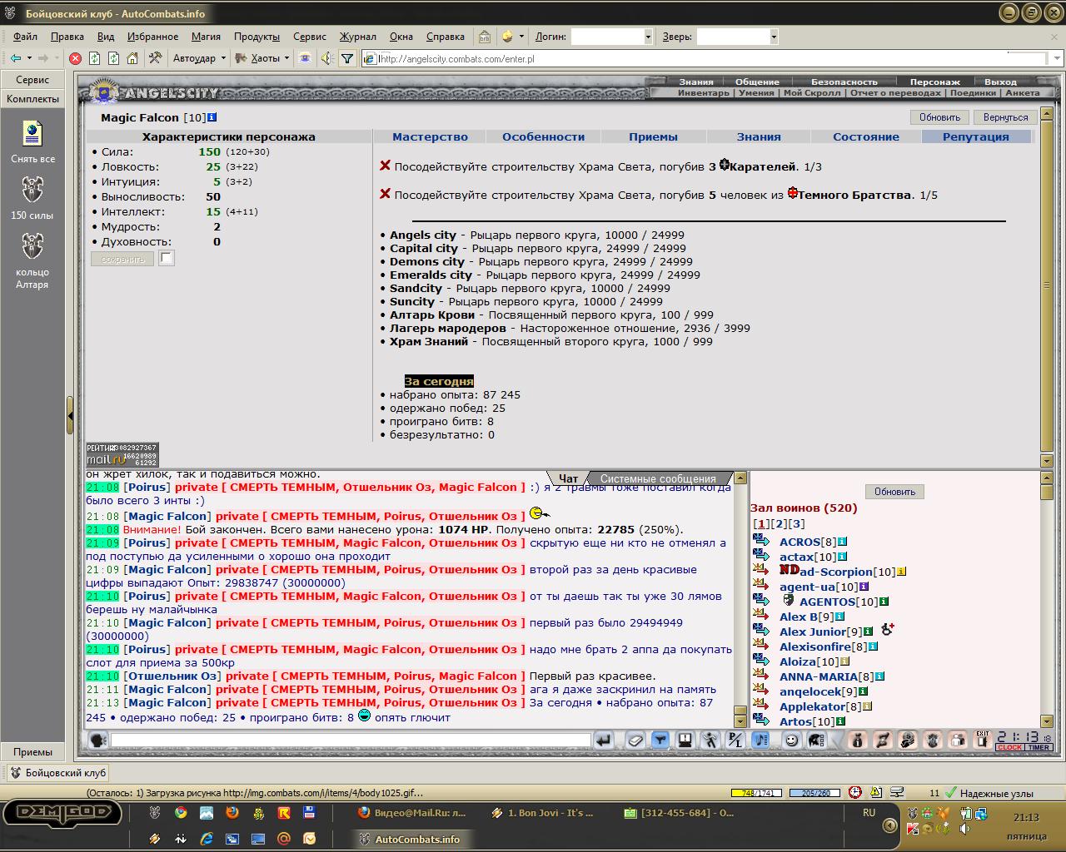Click the blue mana progress bar in status bar
This screenshot has width=1066, height=852.
coord(814,793)
